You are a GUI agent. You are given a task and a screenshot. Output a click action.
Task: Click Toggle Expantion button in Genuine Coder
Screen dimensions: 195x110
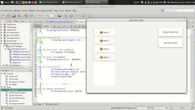pos(170,32)
